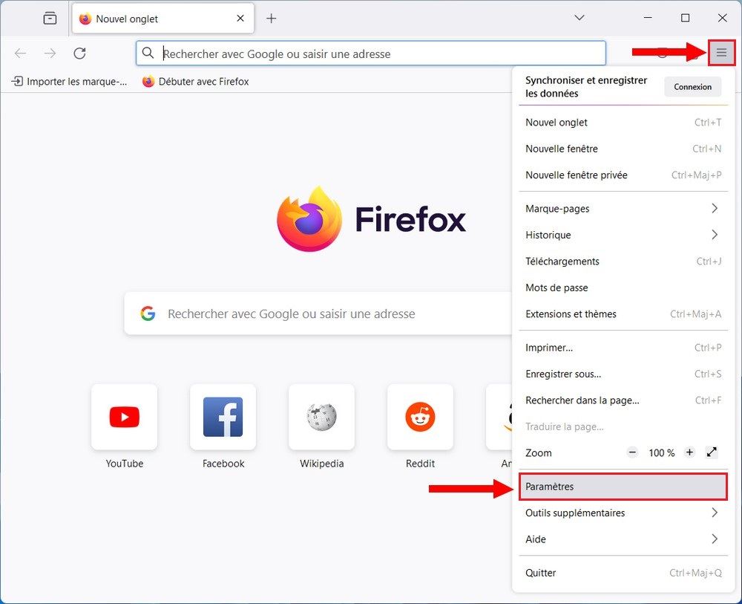Enter fullscreen via the zoom expand icon
Image resolution: width=742 pixels, height=604 pixels.
tap(711, 452)
